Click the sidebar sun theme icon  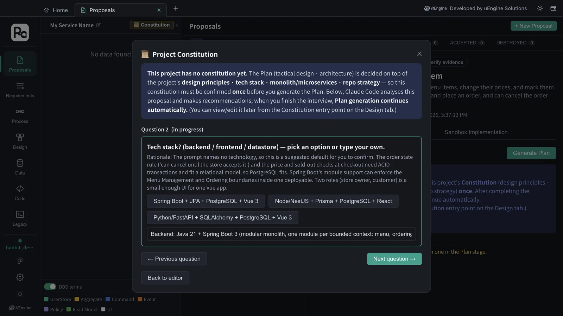click(20, 294)
